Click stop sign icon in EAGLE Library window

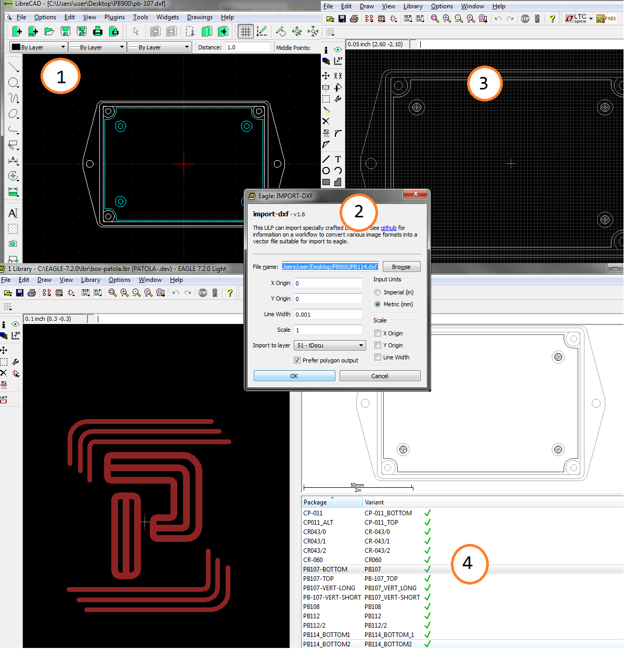203,293
